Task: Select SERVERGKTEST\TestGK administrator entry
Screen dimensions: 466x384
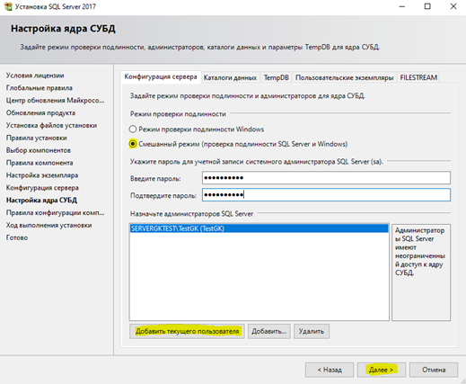Action: (259, 228)
